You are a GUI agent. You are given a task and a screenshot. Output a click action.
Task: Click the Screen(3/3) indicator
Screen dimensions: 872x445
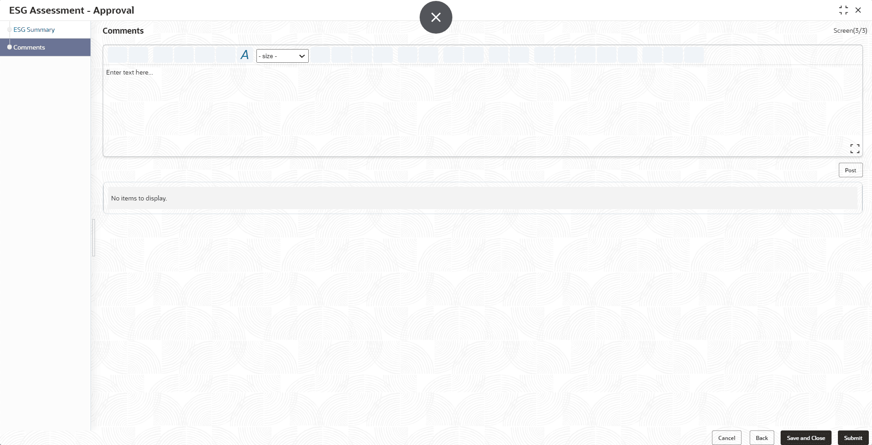pyautogui.click(x=850, y=30)
